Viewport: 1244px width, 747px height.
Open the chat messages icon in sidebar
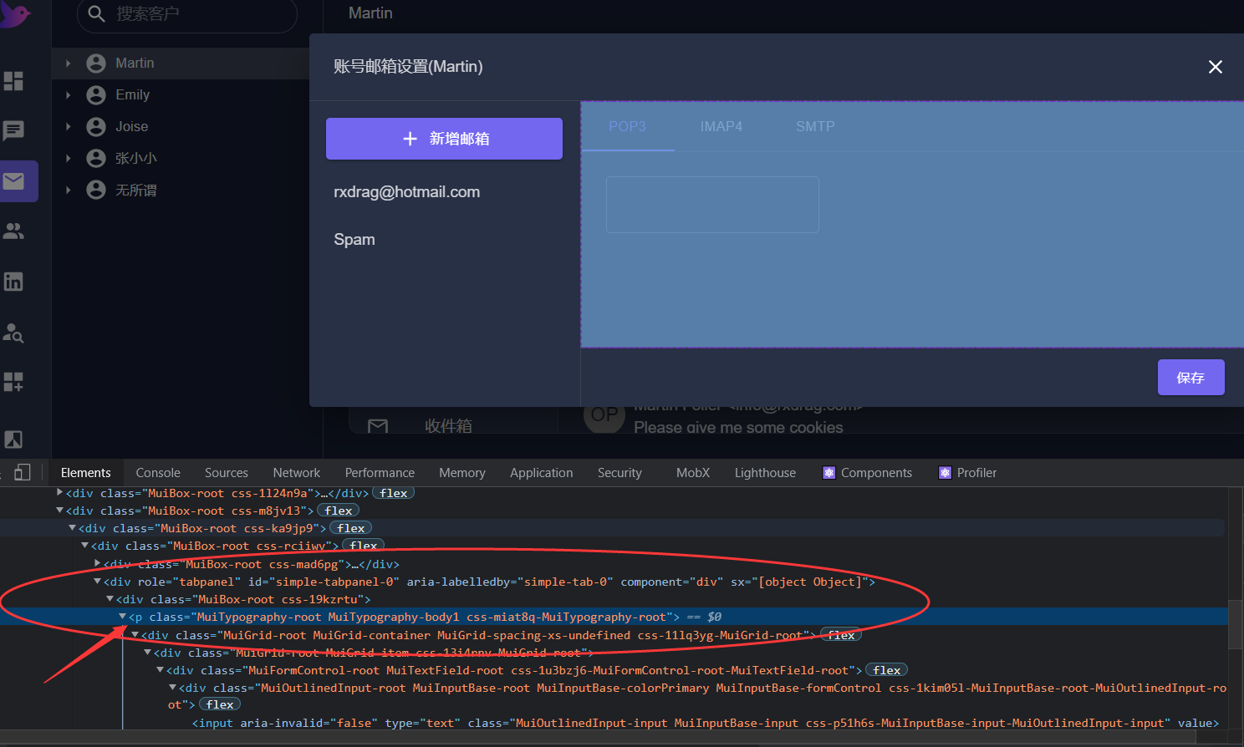pos(13,131)
